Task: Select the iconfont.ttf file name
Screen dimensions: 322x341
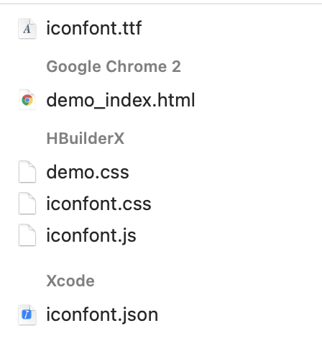Action: 94,28
